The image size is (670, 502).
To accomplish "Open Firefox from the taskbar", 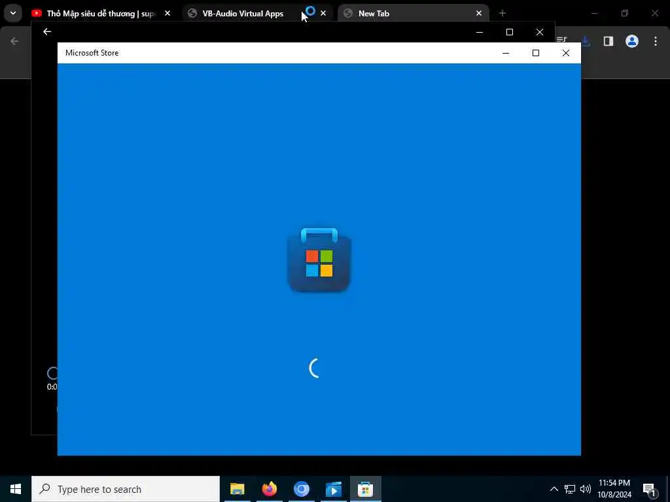I will point(269,489).
